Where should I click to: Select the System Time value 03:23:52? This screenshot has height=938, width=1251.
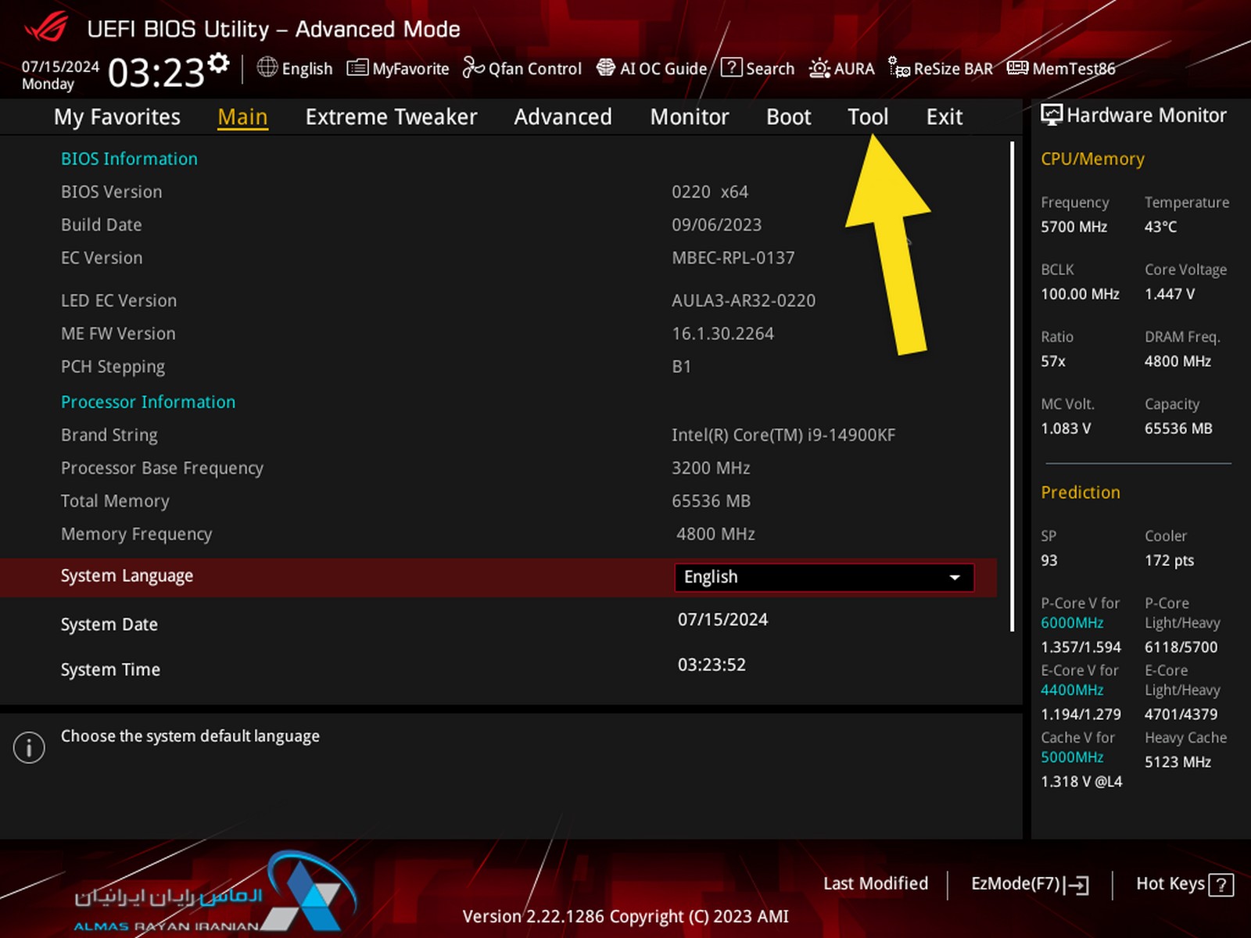pyautogui.click(x=712, y=665)
